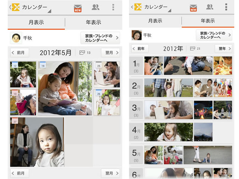239x179 pixels.
Task: Tap the friends icon in right screen header
Action: pyautogui.click(x=210, y=7)
